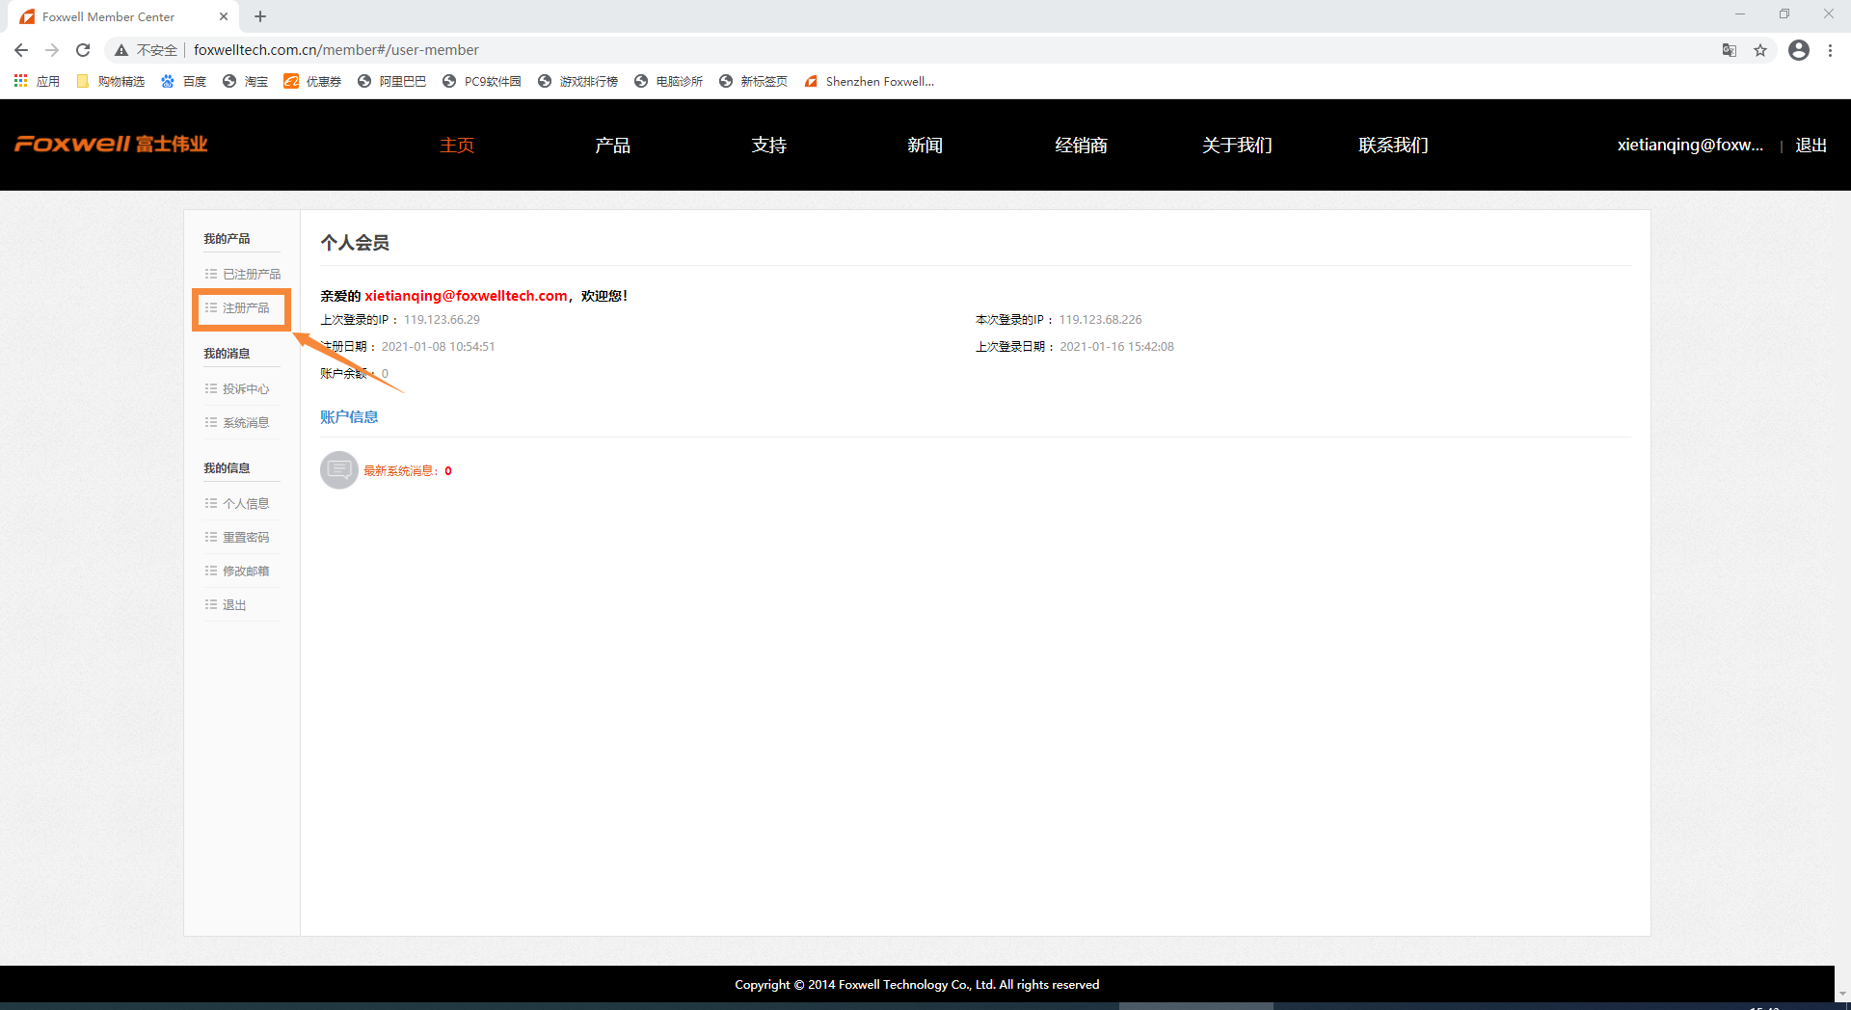1851x1010 pixels.
Task: Open the 经销商 navigation item
Action: pos(1081,146)
